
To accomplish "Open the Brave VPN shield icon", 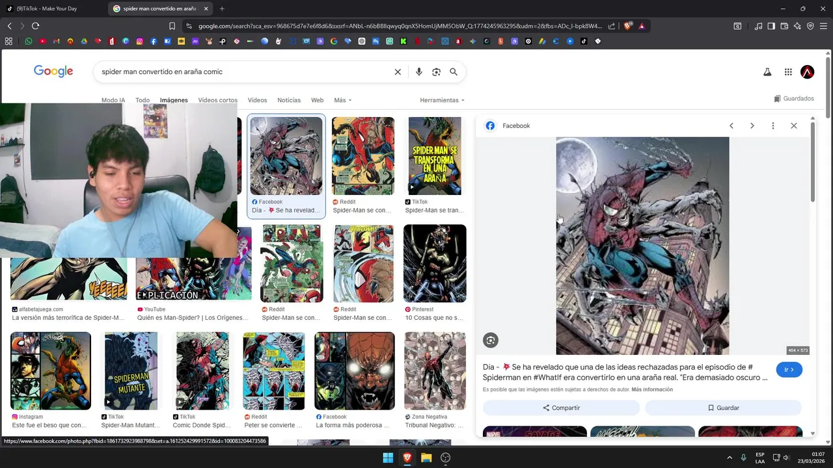I will pyautogui.click(x=810, y=26).
